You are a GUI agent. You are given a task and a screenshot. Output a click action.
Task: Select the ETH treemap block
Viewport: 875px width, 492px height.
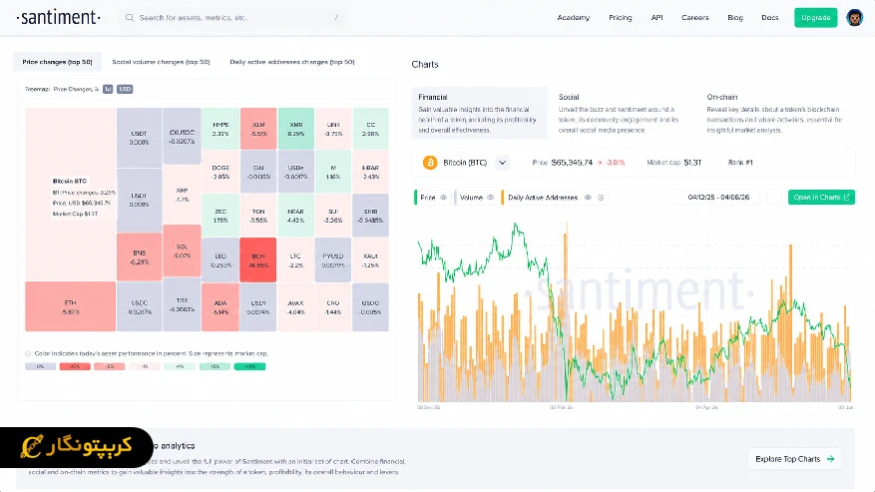click(70, 306)
